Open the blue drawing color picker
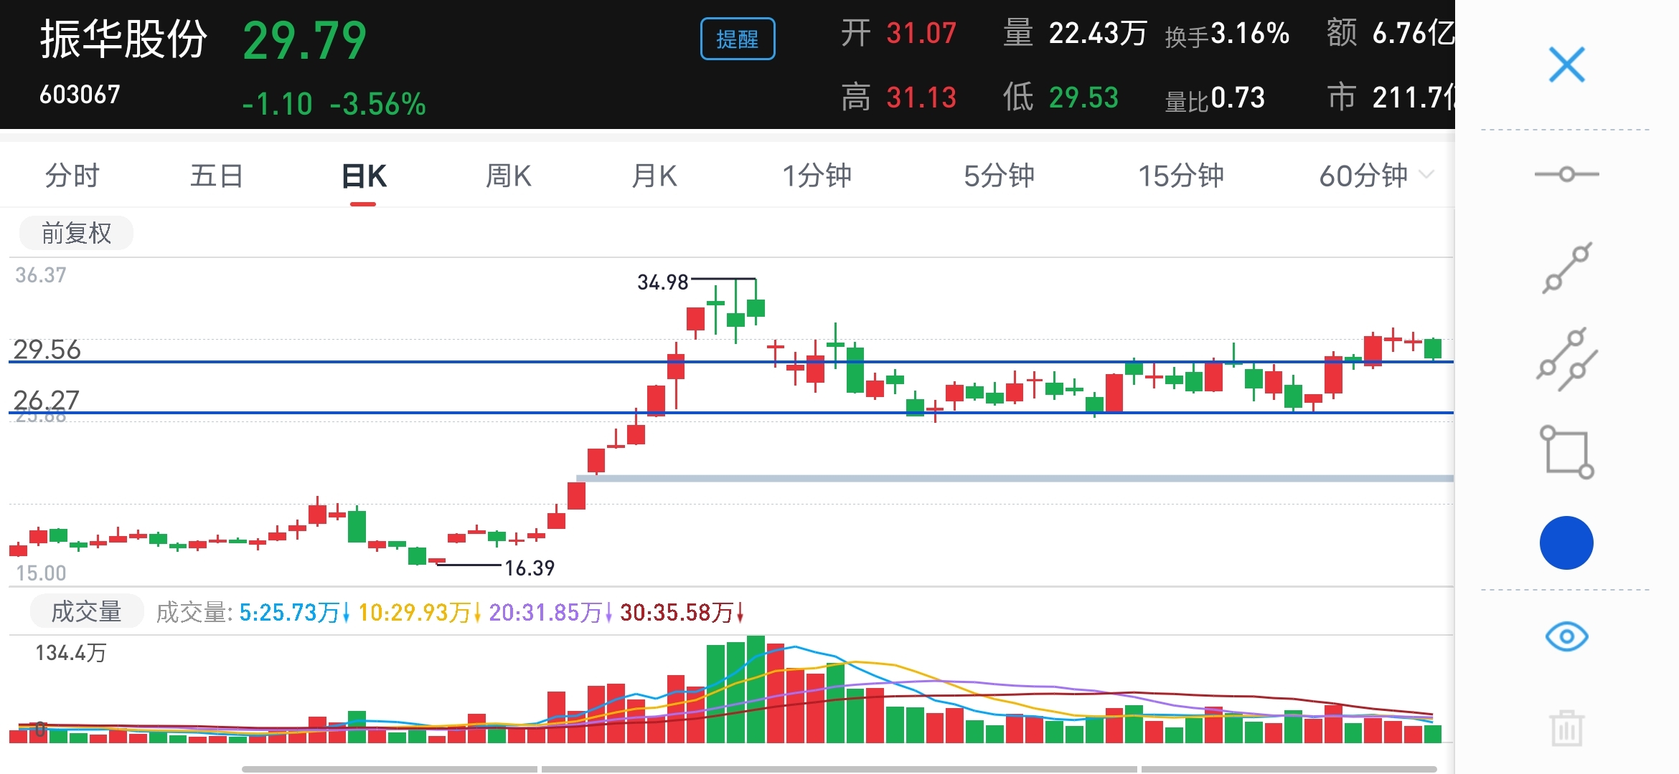 1566,543
